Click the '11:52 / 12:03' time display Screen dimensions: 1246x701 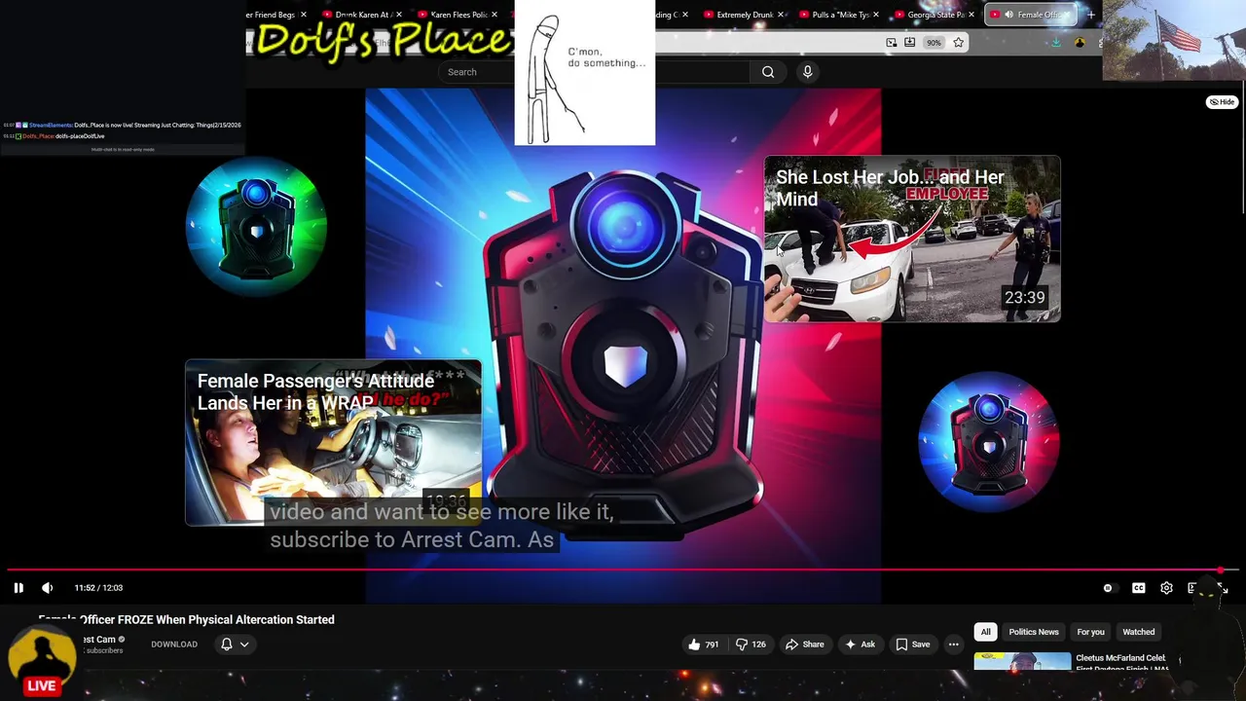[x=98, y=588]
